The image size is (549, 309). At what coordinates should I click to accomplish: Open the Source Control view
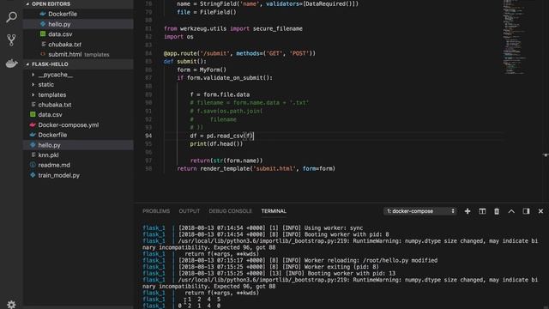[11, 40]
